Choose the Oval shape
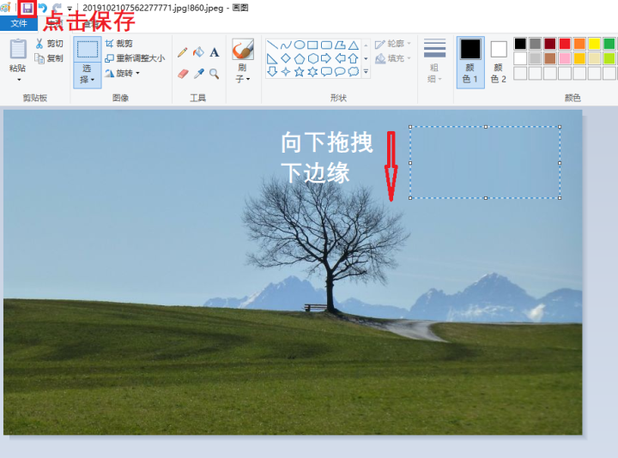This screenshot has height=458, width=618. (x=300, y=45)
